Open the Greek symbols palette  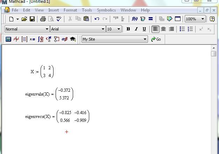click(65, 39)
